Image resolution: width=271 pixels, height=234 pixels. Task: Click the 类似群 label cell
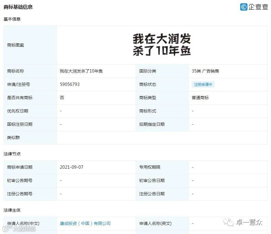[x=30, y=138]
